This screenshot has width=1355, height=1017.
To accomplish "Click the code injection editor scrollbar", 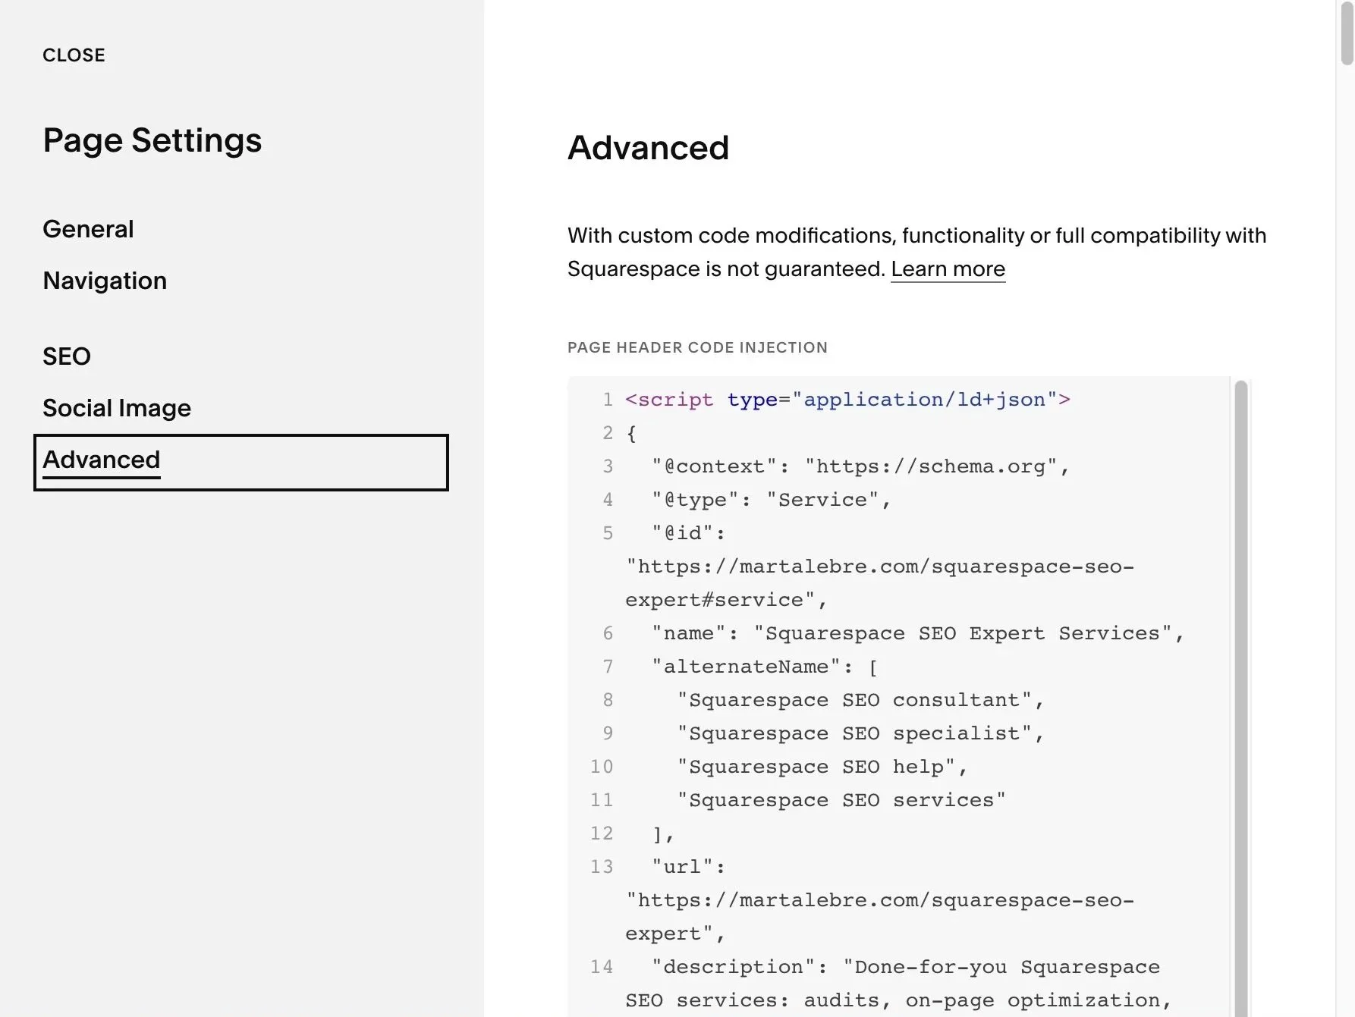I will point(1241,683).
